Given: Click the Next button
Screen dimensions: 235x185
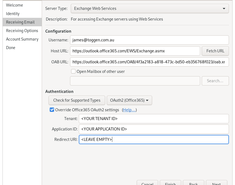Looking at the screenshot, I should pos(216,183).
